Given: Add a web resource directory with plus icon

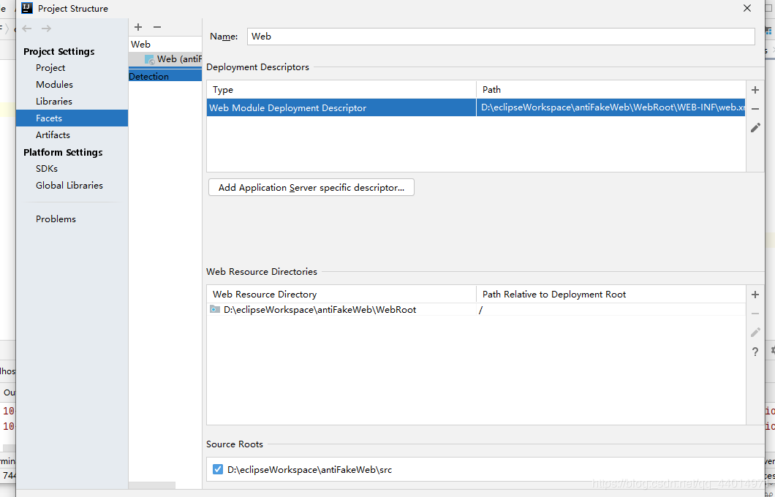Looking at the screenshot, I should pos(755,295).
